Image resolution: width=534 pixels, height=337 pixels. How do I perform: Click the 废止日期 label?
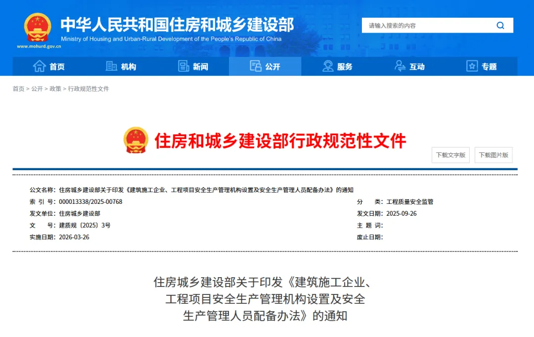tap(370, 237)
